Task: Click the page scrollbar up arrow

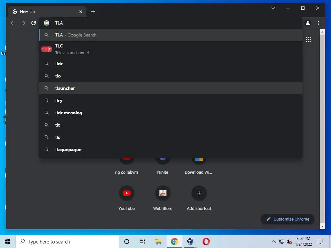Action: (x=322, y=32)
